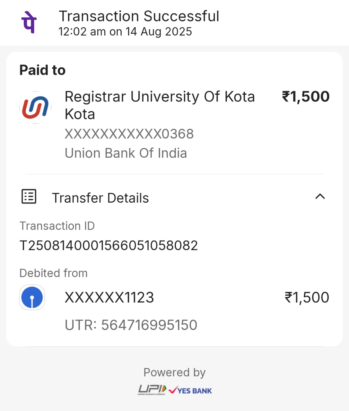
Task: Click masked account number ending in 0368
Action: click(129, 134)
